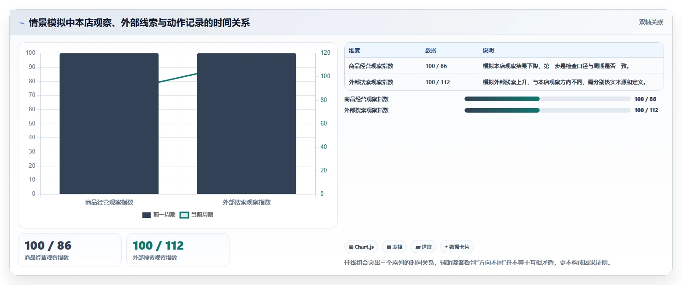The height and width of the screenshot is (285, 682).
Task: Open the 100 / 112 data card
Action: coord(178,250)
